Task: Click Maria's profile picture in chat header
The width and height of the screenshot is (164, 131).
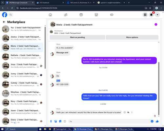Action: pos(53,25)
